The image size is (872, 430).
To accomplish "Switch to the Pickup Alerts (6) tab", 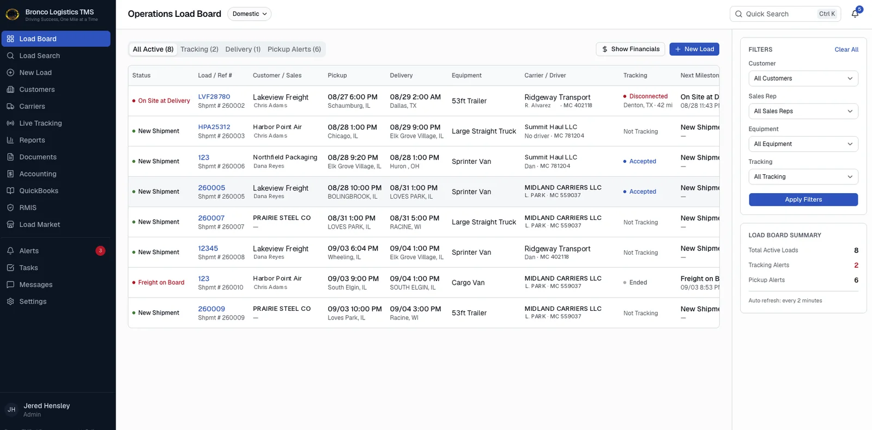I will (x=294, y=49).
